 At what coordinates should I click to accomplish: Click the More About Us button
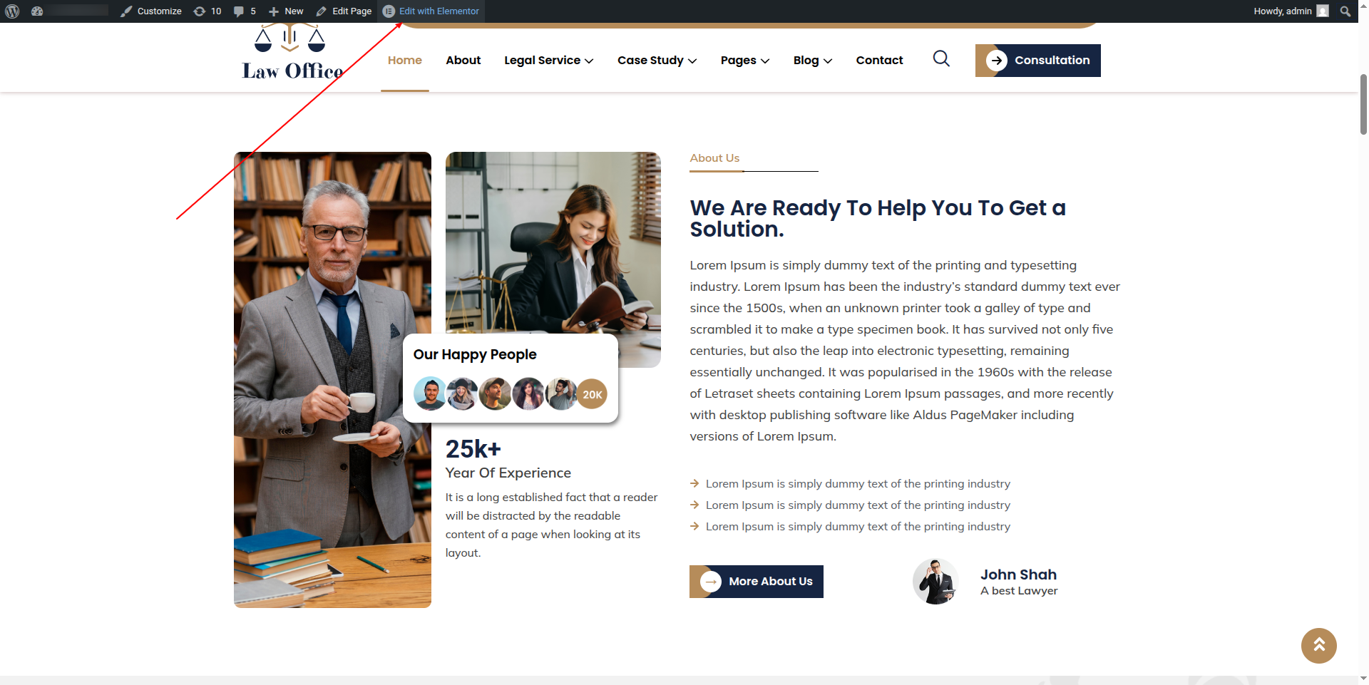(756, 582)
